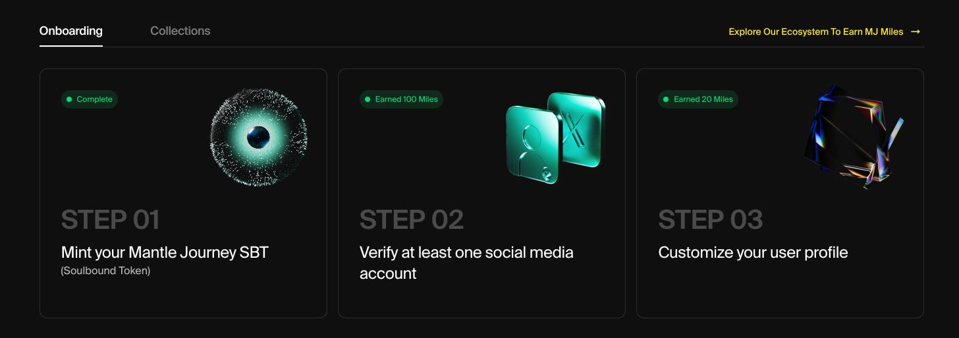Click the iridescent crystal cube graphic
959x338 pixels.
point(854,137)
